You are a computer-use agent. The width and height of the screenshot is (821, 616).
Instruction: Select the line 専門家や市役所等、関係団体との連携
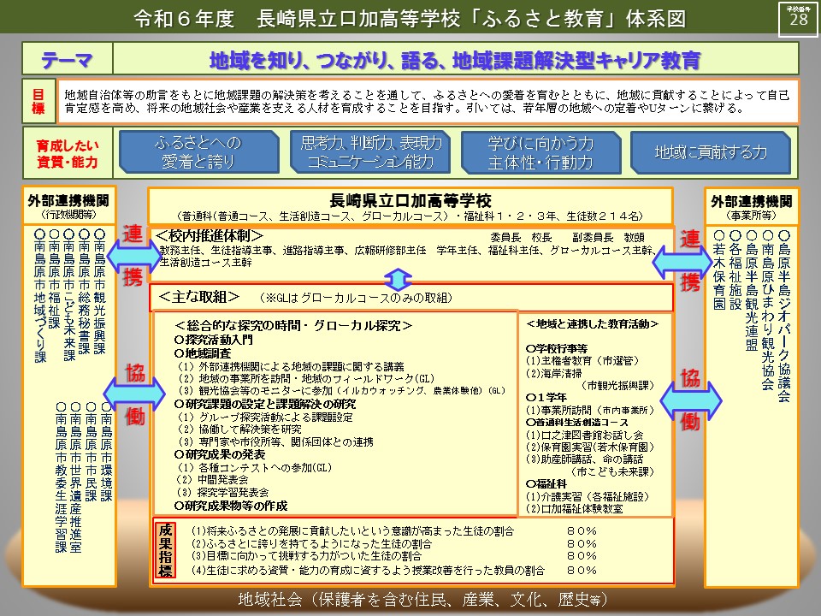[276, 442]
